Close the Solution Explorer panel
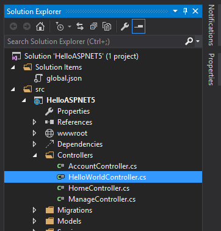 [x=195, y=11]
